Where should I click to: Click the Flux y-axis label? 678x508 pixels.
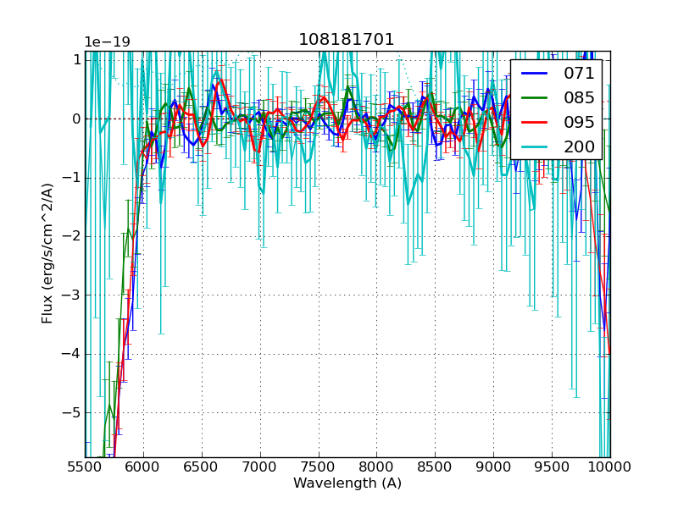coord(48,253)
